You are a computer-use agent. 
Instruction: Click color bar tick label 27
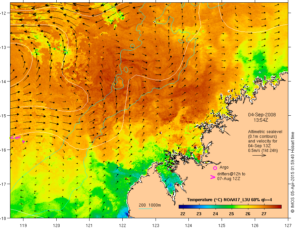pyautogui.click(x=264, y=214)
